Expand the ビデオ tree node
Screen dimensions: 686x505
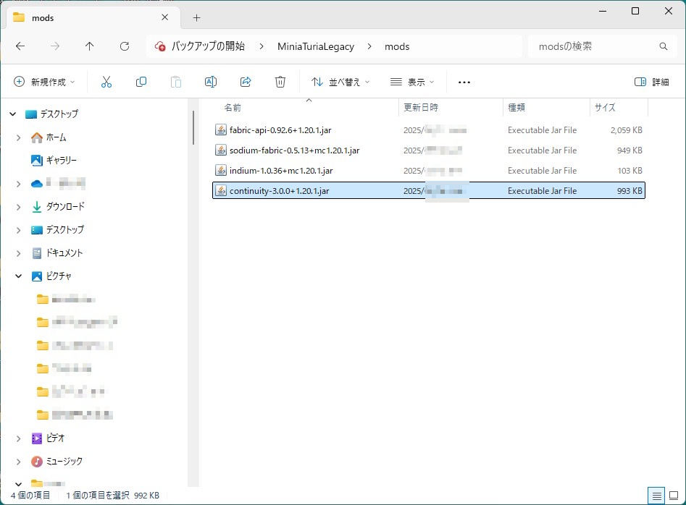pyautogui.click(x=18, y=438)
